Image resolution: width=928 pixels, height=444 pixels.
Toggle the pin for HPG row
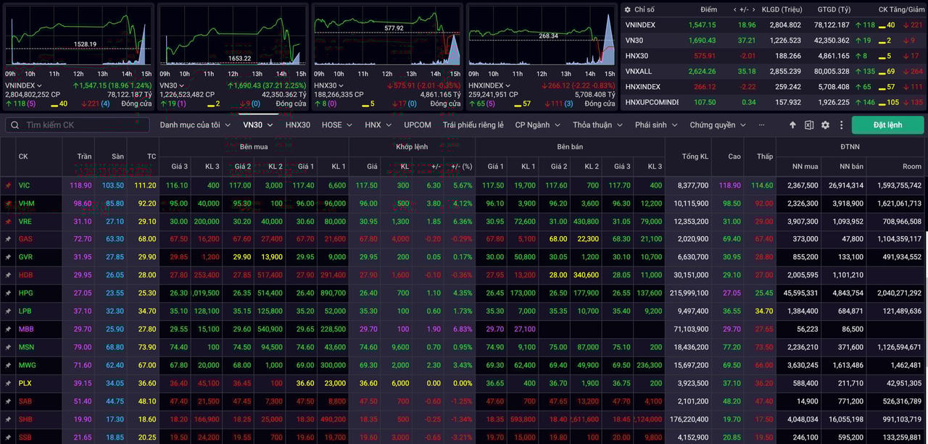click(8, 293)
